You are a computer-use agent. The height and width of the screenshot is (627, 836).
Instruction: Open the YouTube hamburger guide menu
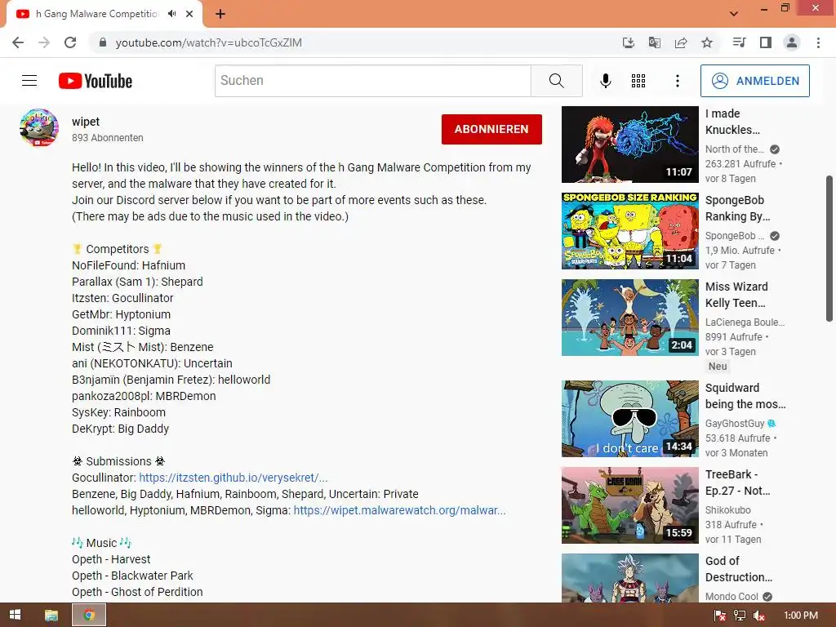29,81
